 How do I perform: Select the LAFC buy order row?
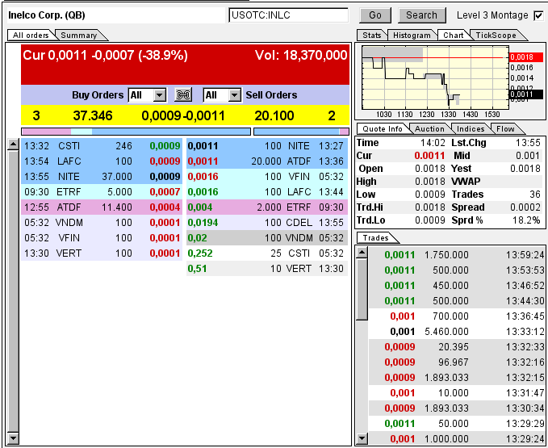102,161
